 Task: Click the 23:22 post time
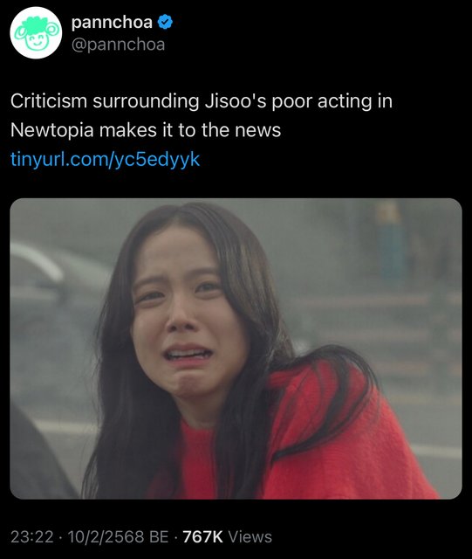32,536
